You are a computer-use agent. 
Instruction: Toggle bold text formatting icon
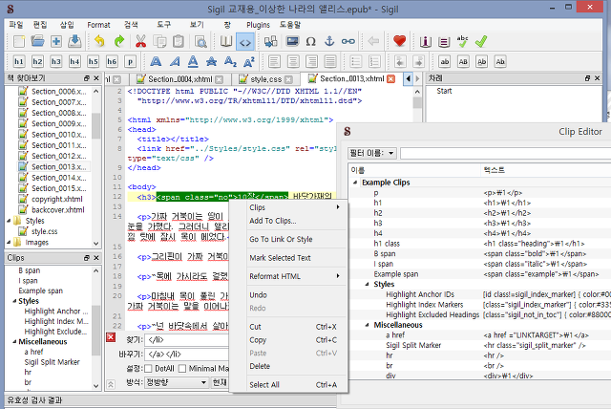(x=156, y=61)
